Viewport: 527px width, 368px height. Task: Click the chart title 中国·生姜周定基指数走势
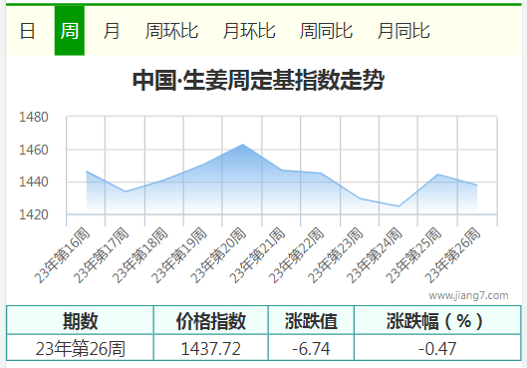[258, 80]
